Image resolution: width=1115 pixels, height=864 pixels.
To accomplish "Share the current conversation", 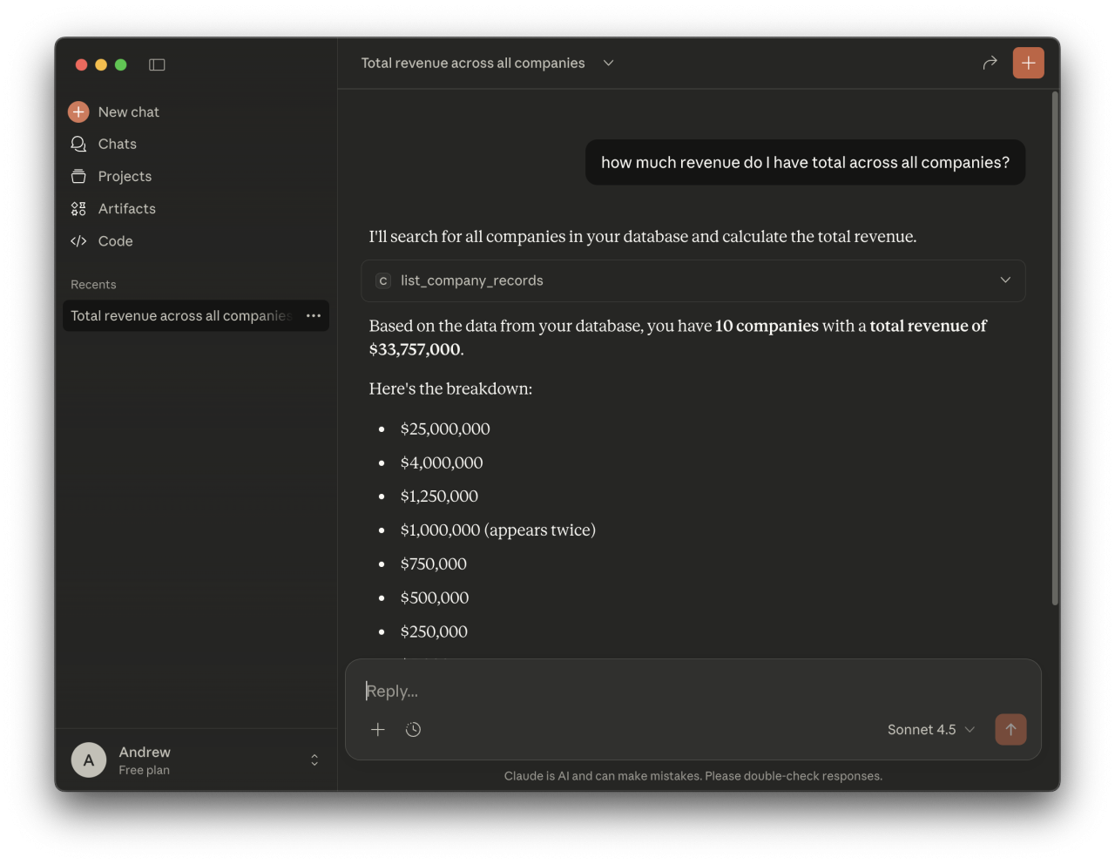I will 990,63.
